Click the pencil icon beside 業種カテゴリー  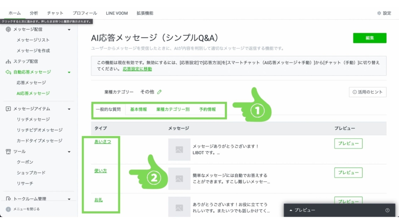pyautogui.click(x=159, y=92)
